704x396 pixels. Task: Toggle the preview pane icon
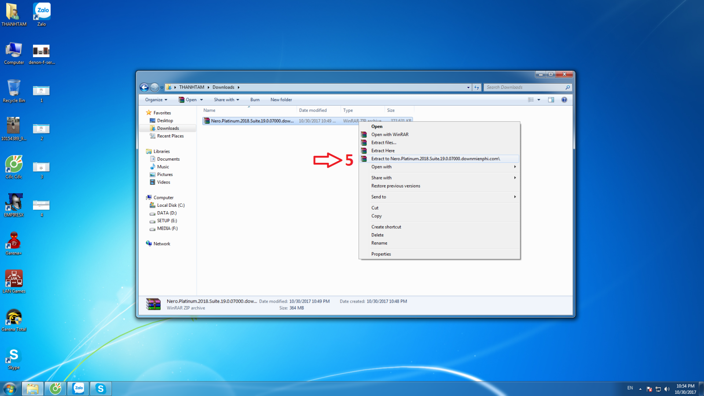(x=551, y=100)
